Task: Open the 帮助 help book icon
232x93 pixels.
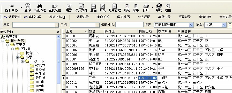Action: point(159,6)
